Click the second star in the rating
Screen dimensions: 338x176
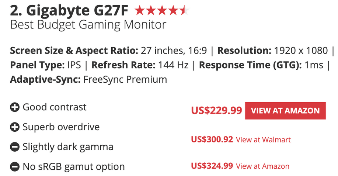click(151, 11)
